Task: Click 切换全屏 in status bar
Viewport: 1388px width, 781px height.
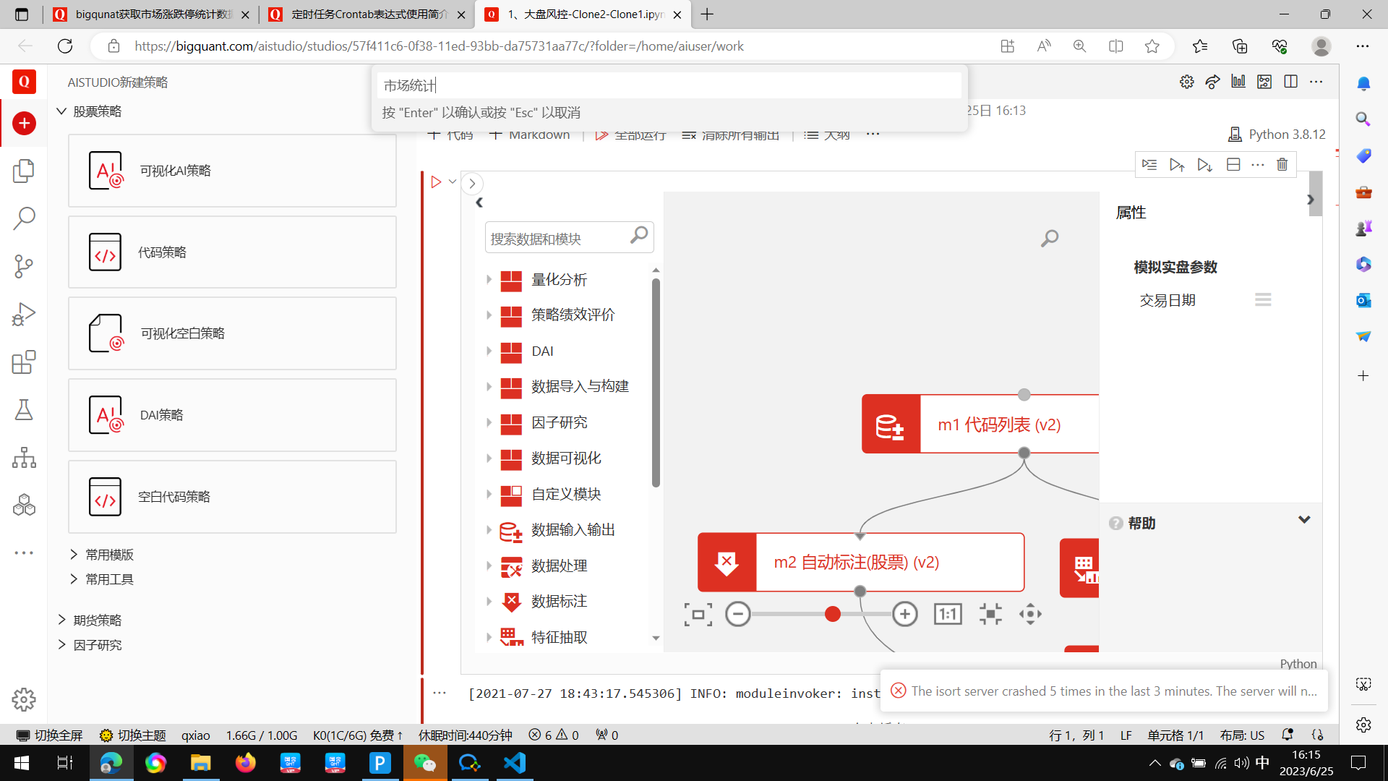Action: [49, 735]
